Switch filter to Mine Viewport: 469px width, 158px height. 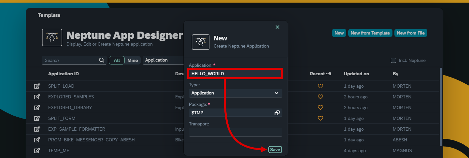pos(133,60)
